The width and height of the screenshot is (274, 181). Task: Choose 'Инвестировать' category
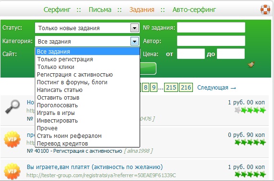click(x=87, y=121)
